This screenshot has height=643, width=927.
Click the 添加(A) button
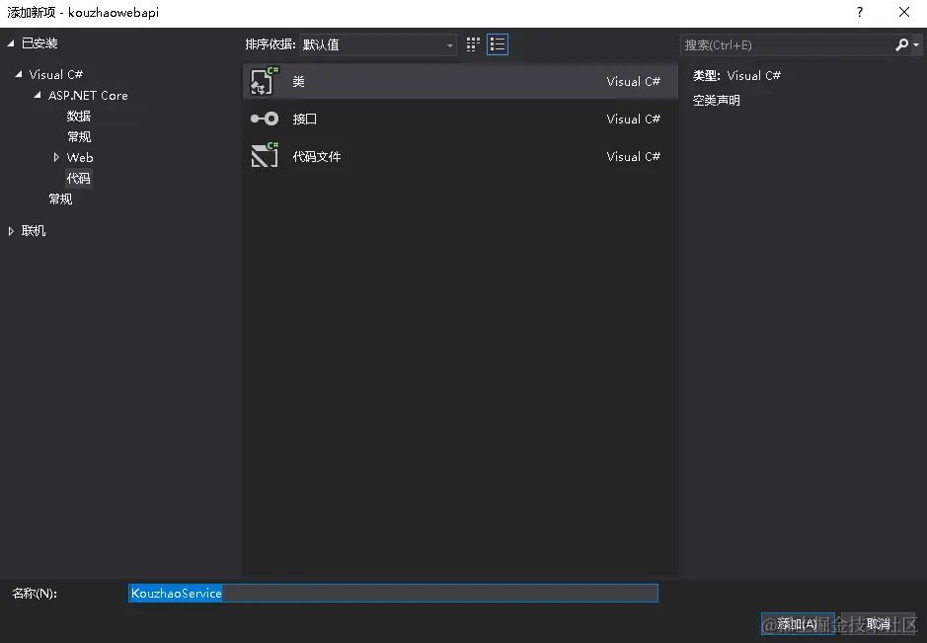[798, 623]
